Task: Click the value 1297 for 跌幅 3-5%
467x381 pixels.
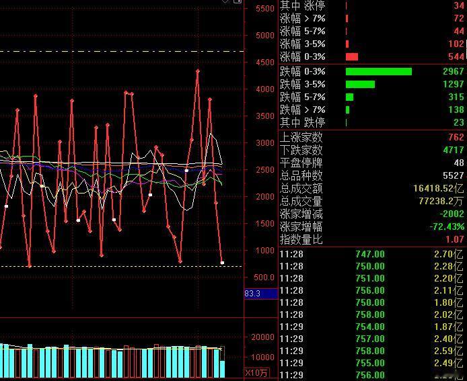Action: [x=454, y=84]
